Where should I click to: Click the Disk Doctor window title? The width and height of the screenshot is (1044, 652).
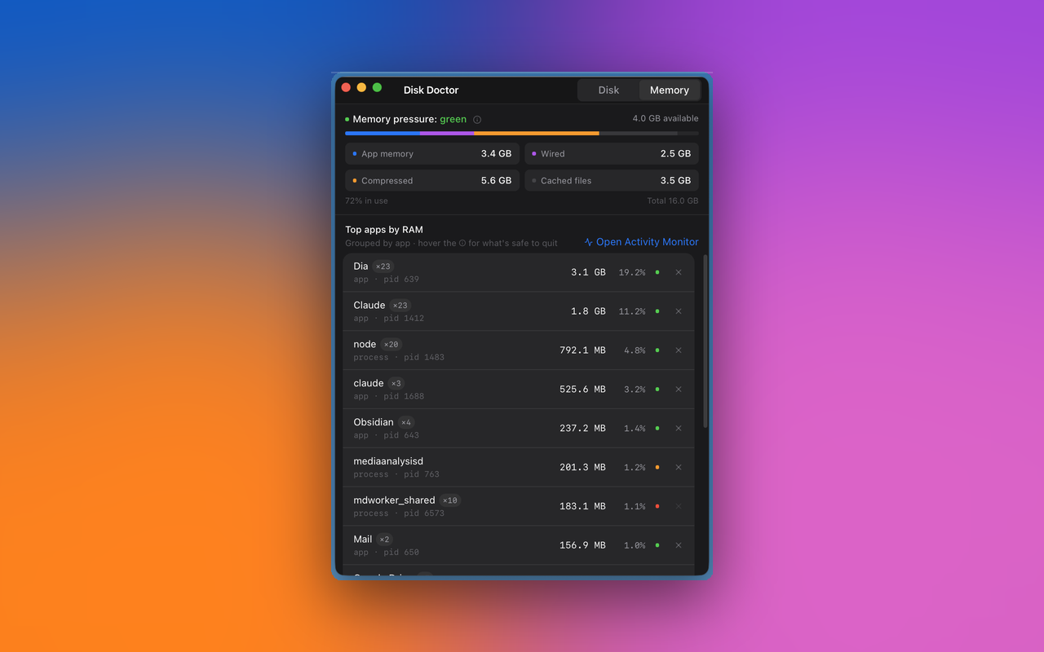pos(431,90)
